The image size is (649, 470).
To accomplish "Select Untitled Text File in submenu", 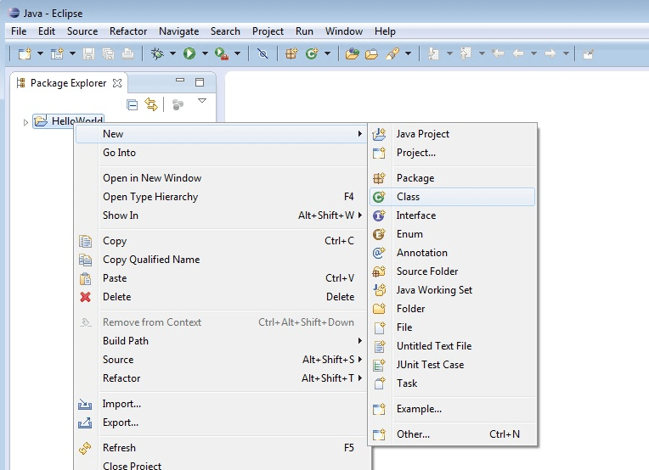I will click(x=452, y=346).
